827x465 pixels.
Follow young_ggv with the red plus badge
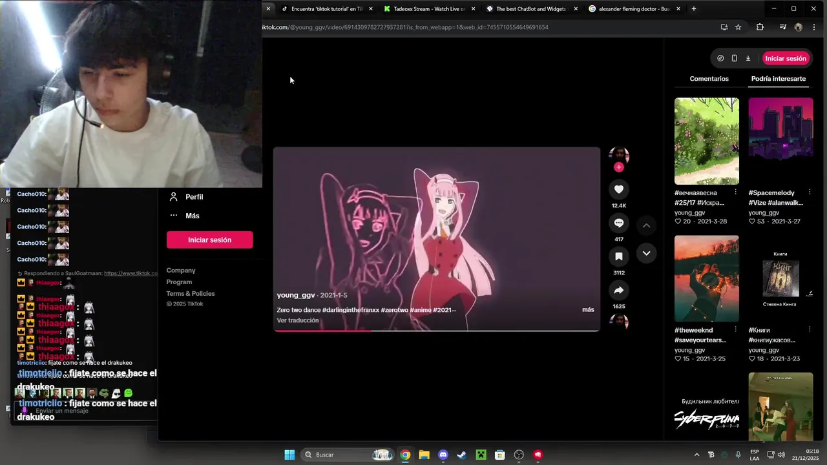[619, 167]
